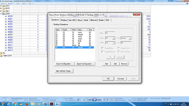Viewport: 189px width, 106px height.
Task: Click the Import Configuration button
Action: [64, 64]
